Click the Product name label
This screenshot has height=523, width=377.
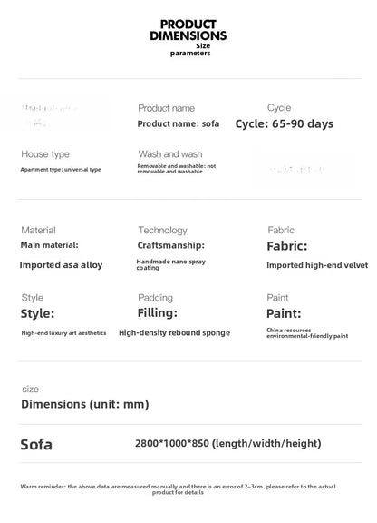166,108
